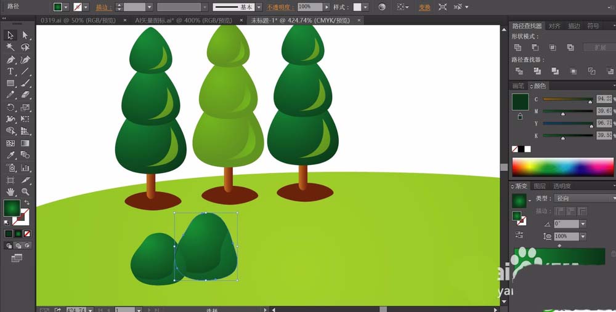Pick the Eraser tool
Image resolution: width=616 pixels, height=312 pixels.
(x=25, y=95)
